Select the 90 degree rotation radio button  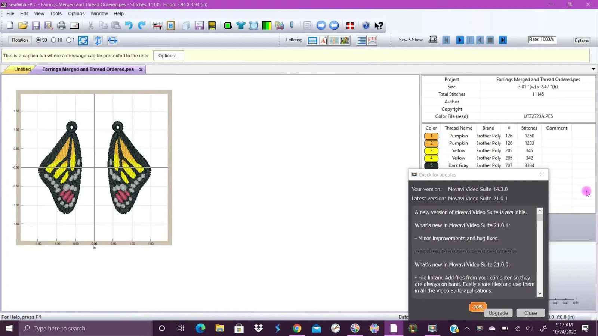coord(38,40)
